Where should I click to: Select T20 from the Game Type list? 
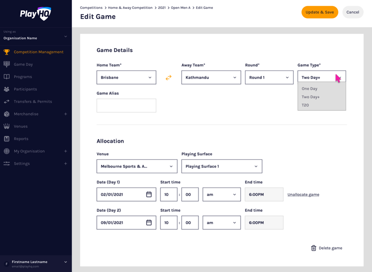pos(305,105)
